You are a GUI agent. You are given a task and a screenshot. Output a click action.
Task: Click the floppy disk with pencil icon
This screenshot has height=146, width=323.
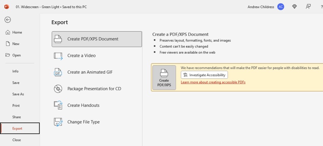coord(58,122)
